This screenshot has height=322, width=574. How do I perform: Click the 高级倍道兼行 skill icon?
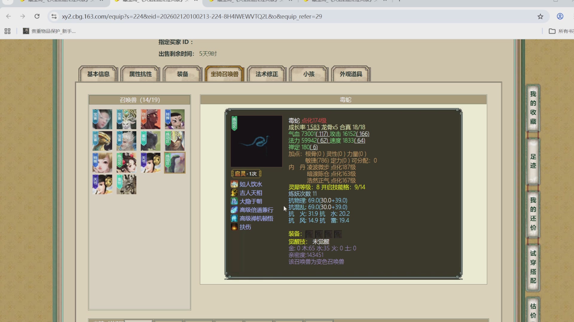(x=234, y=210)
